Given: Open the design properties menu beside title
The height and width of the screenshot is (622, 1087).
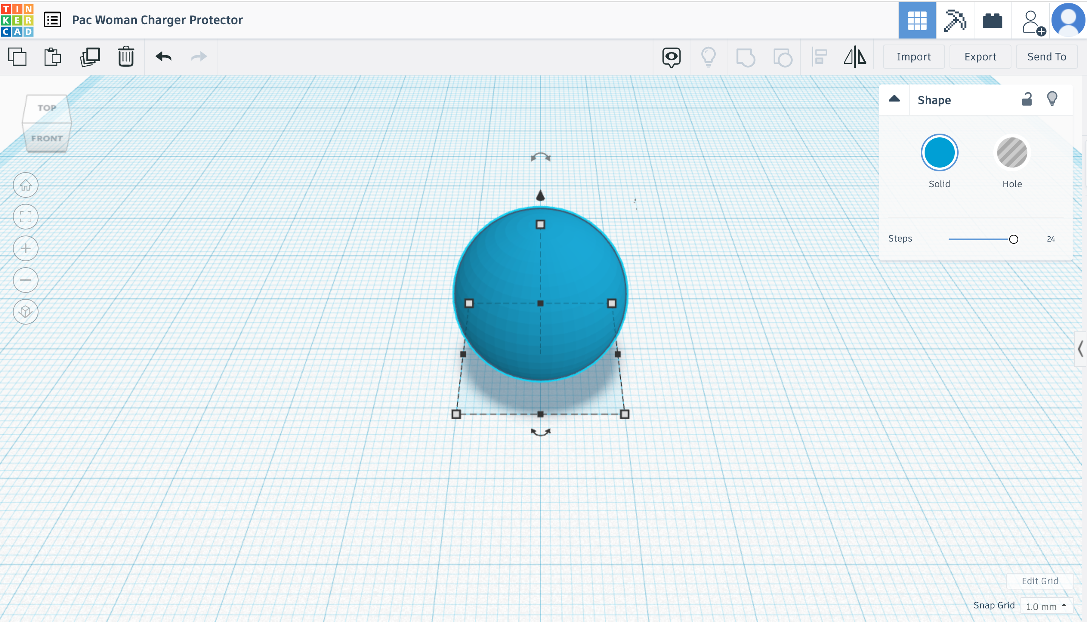Looking at the screenshot, I should (52, 20).
